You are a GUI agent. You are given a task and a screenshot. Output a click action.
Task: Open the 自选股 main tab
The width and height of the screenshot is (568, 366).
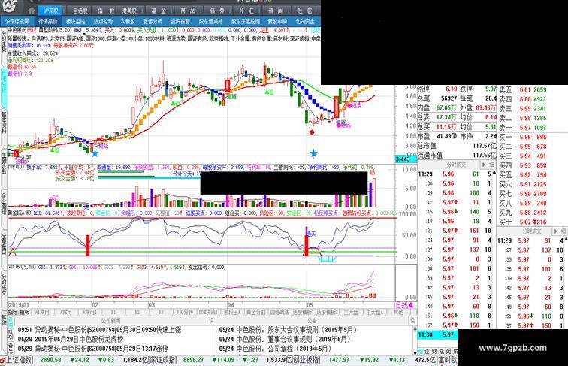[80, 11]
